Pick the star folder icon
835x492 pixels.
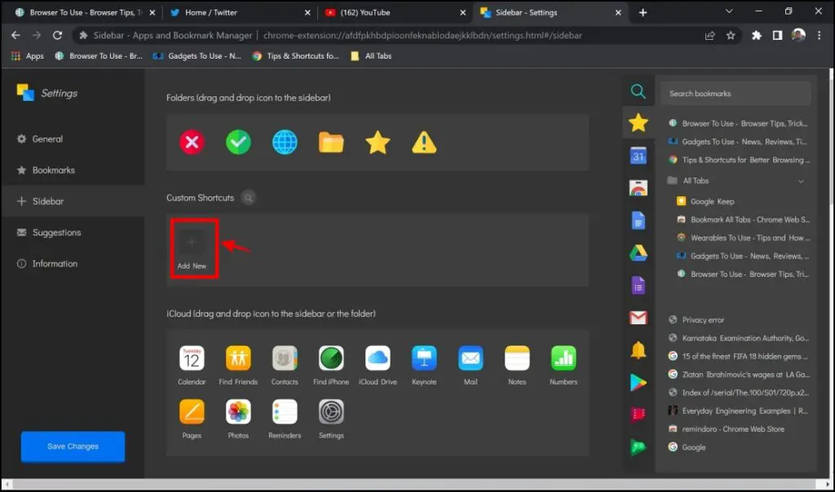tap(378, 141)
